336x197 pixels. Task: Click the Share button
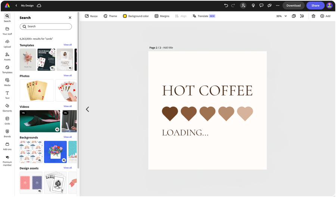pyautogui.click(x=315, y=6)
